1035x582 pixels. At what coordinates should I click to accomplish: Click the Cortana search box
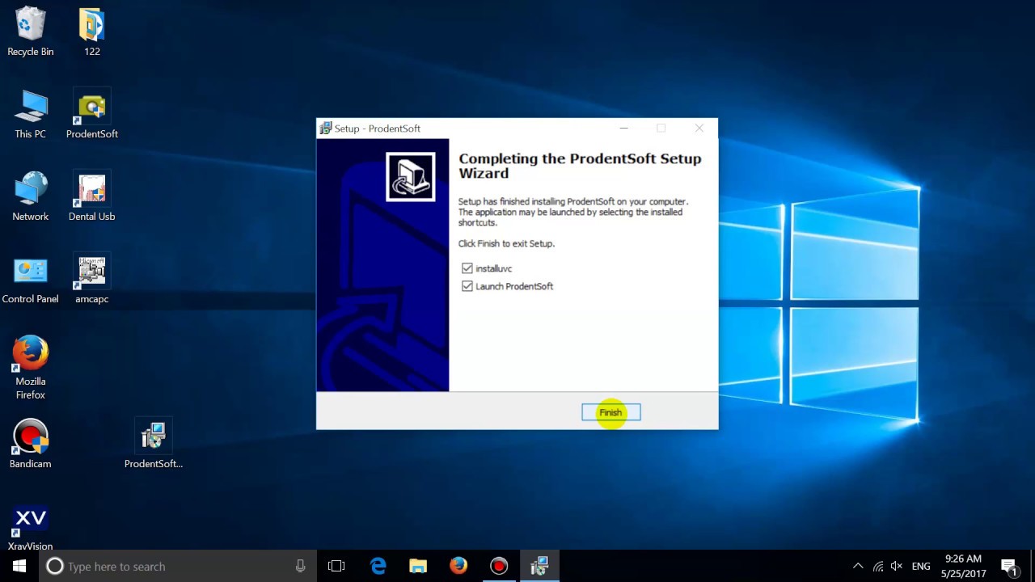pos(176,567)
